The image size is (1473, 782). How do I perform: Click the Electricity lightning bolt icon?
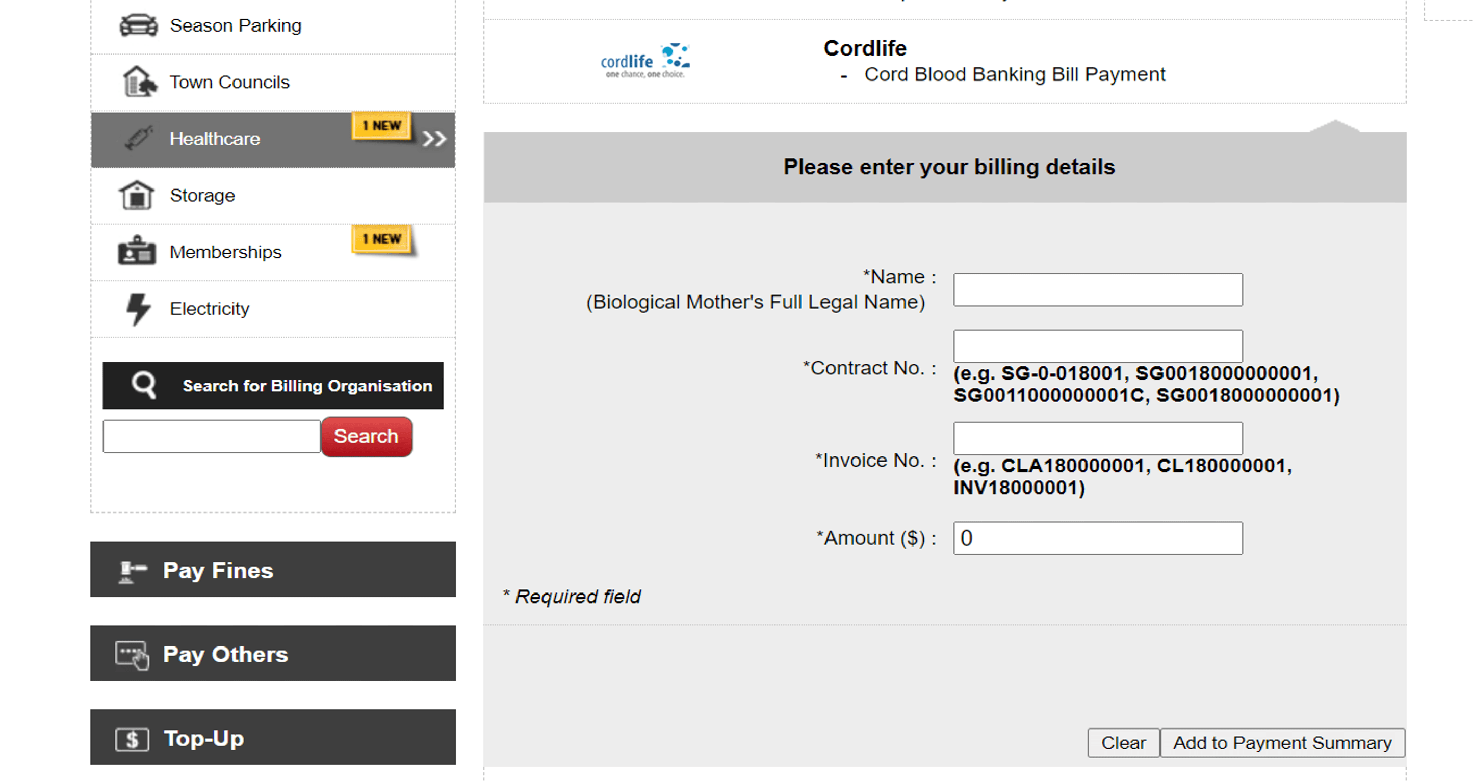[x=138, y=309]
